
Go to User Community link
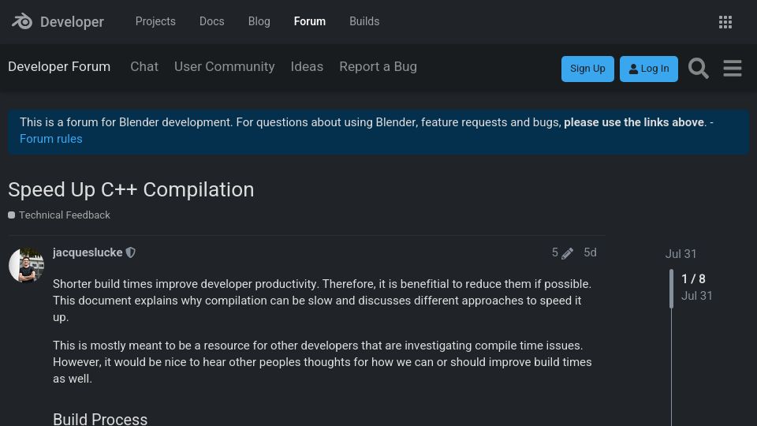[x=225, y=66]
